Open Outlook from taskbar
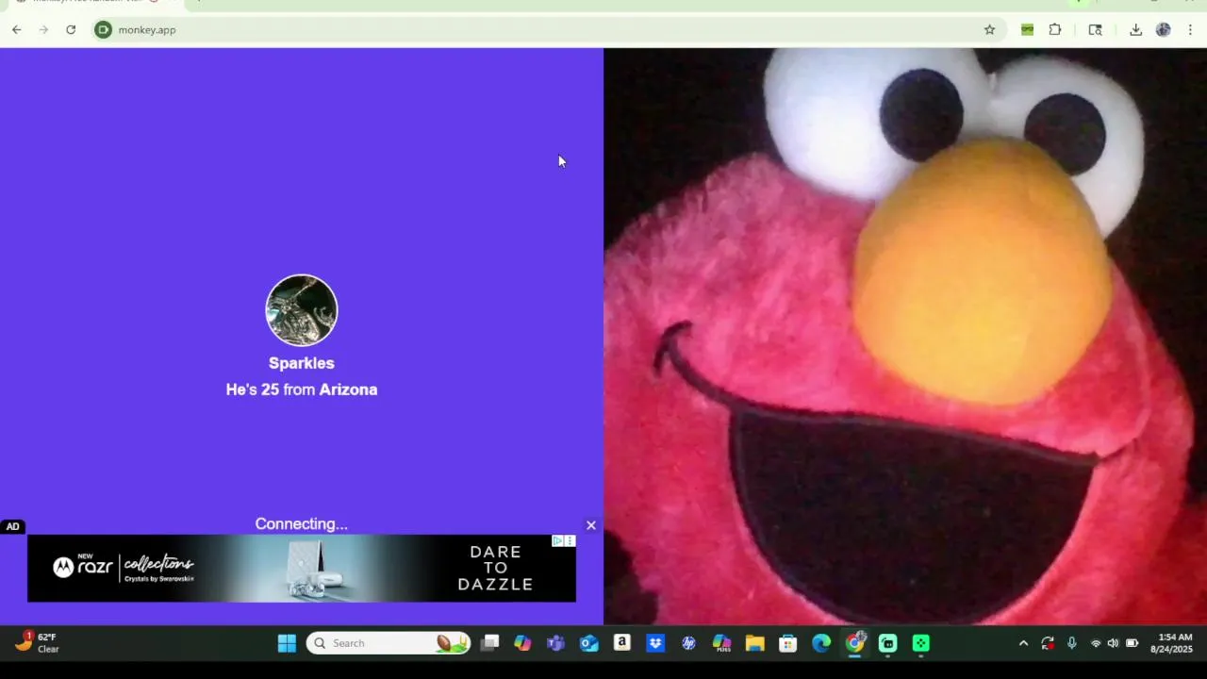The image size is (1207, 679). (589, 643)
